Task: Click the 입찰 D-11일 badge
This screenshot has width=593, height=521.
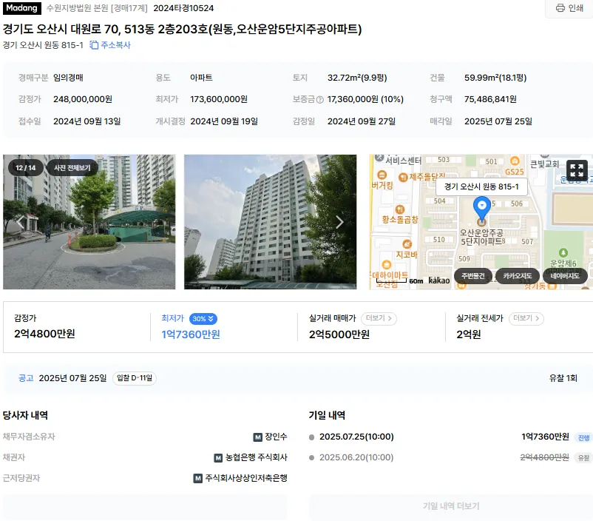Action: (x=135, y=378)
